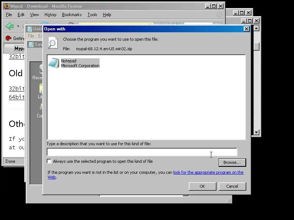Open Back button history dropdown arrow
This screenshot has height=220, width=294.
tap(18, 26)
